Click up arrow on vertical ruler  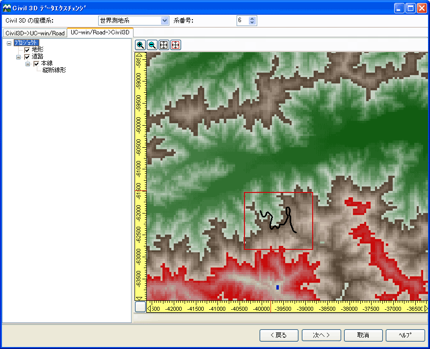139,55
